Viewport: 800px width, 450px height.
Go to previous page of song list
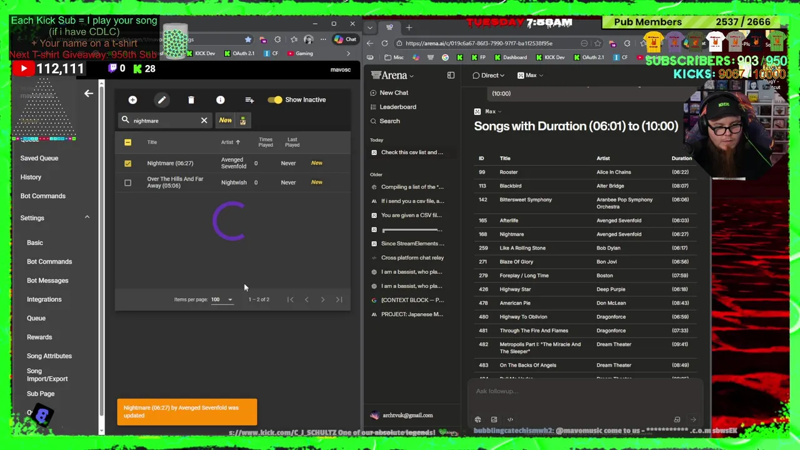coord(306,299)
